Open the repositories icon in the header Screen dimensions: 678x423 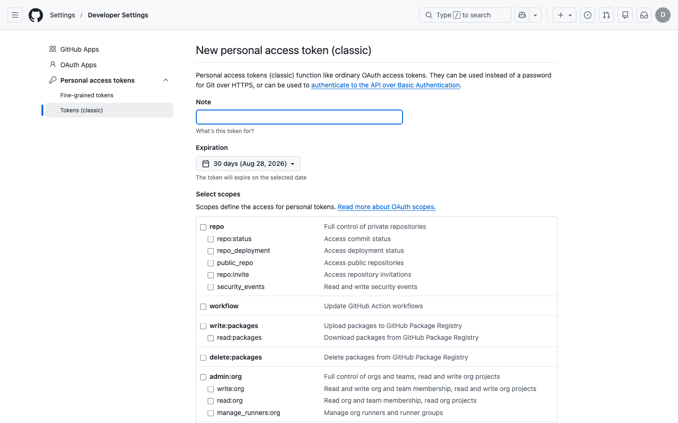(x=625, y=15)
